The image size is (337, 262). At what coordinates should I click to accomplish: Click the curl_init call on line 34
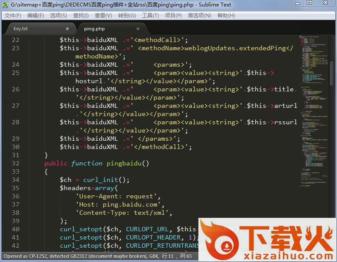click(x=100, y=180)
